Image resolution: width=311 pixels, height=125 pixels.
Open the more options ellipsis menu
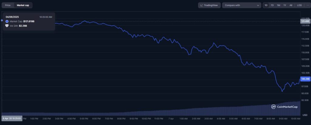pyautogui.click(x=308, y=5)
